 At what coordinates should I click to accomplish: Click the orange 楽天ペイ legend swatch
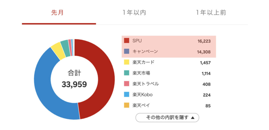[x=127, y=105]
